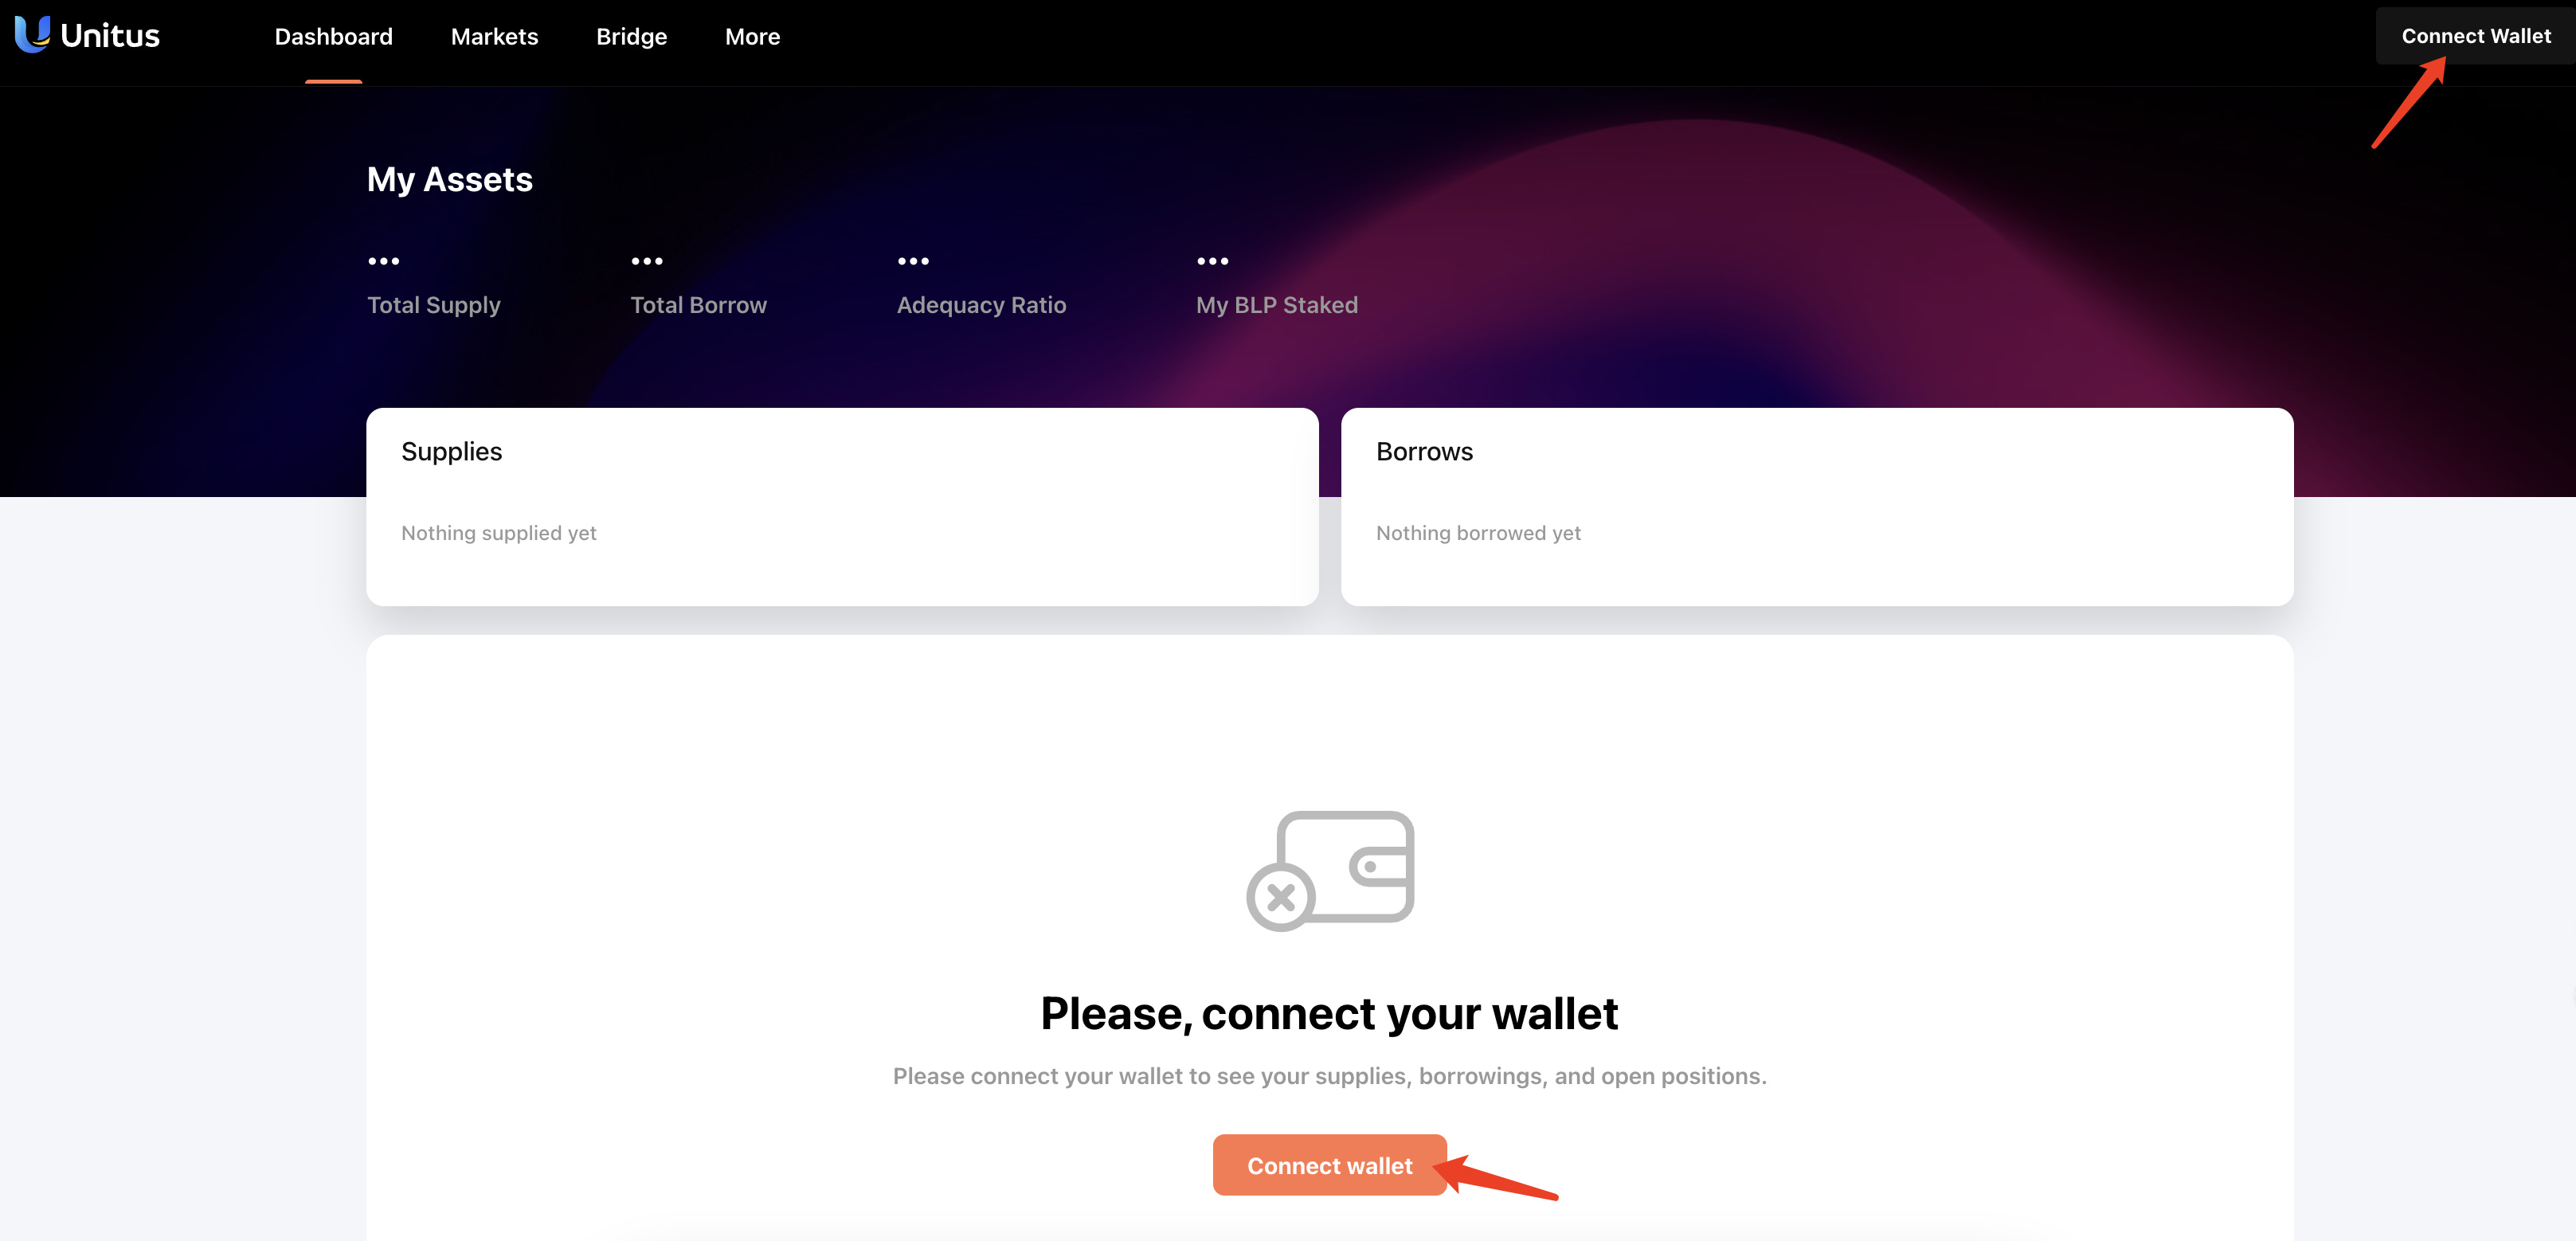2576x1241 pixels.
Task: Click the "Nothing borrowed yet" message
Action: click(x=1478, y=533)
